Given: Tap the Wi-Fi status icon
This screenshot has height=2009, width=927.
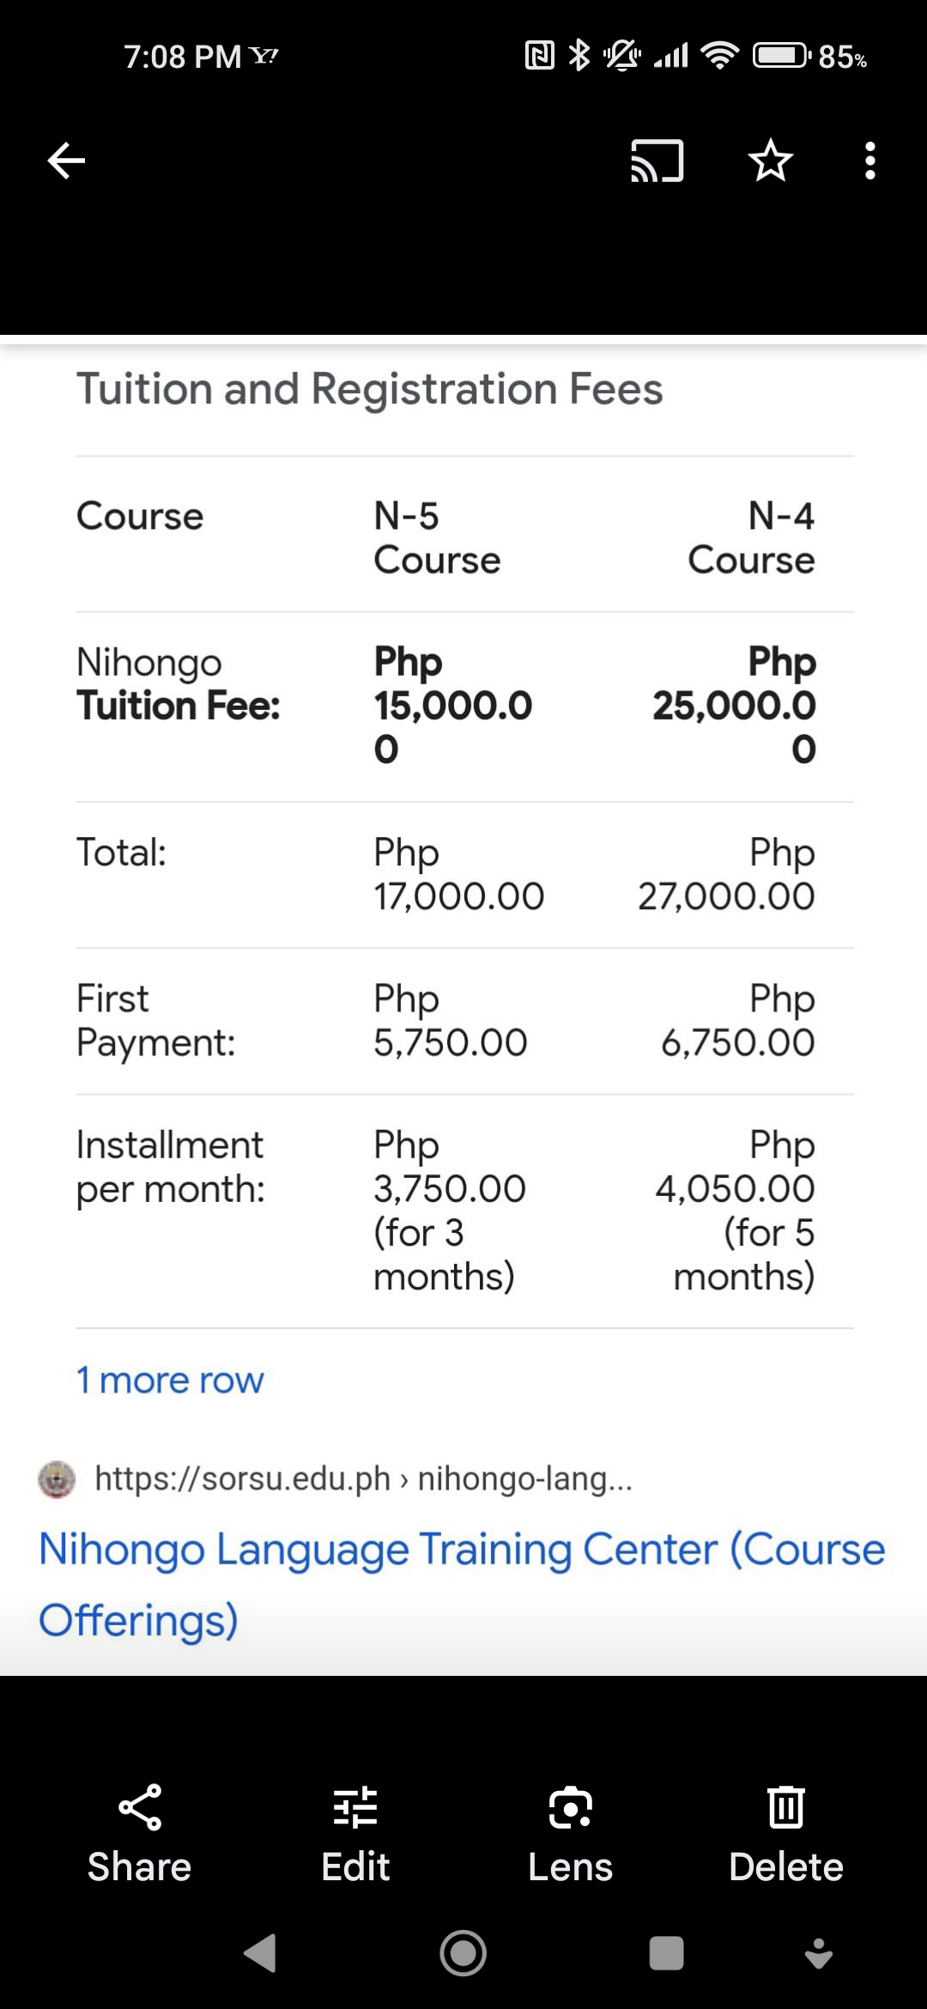Looking at the screenshot, I should 719,57.
